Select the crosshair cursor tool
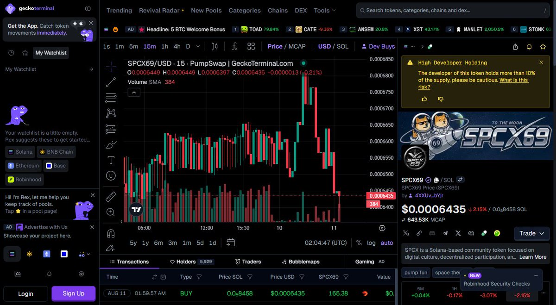 click(111, 67)
